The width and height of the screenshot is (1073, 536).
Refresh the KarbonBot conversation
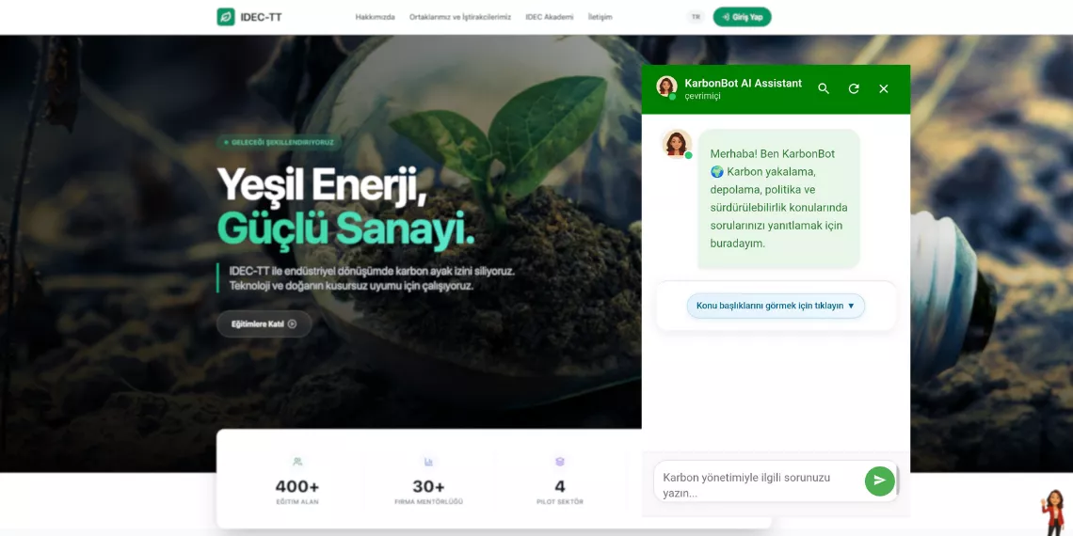(x=854, y=89)
